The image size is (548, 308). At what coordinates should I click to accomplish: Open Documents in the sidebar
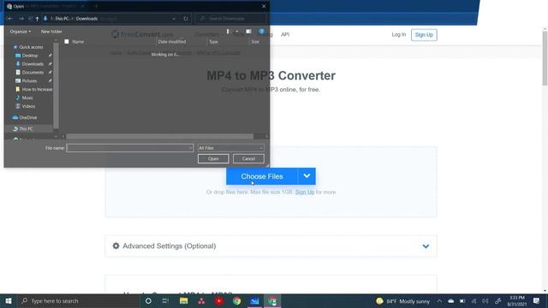[33, 72]
